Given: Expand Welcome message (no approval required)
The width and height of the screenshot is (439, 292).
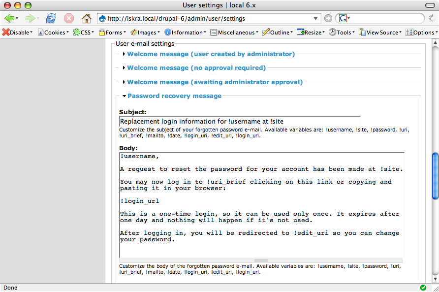Looking at the screenshot, I should point(196,67).
